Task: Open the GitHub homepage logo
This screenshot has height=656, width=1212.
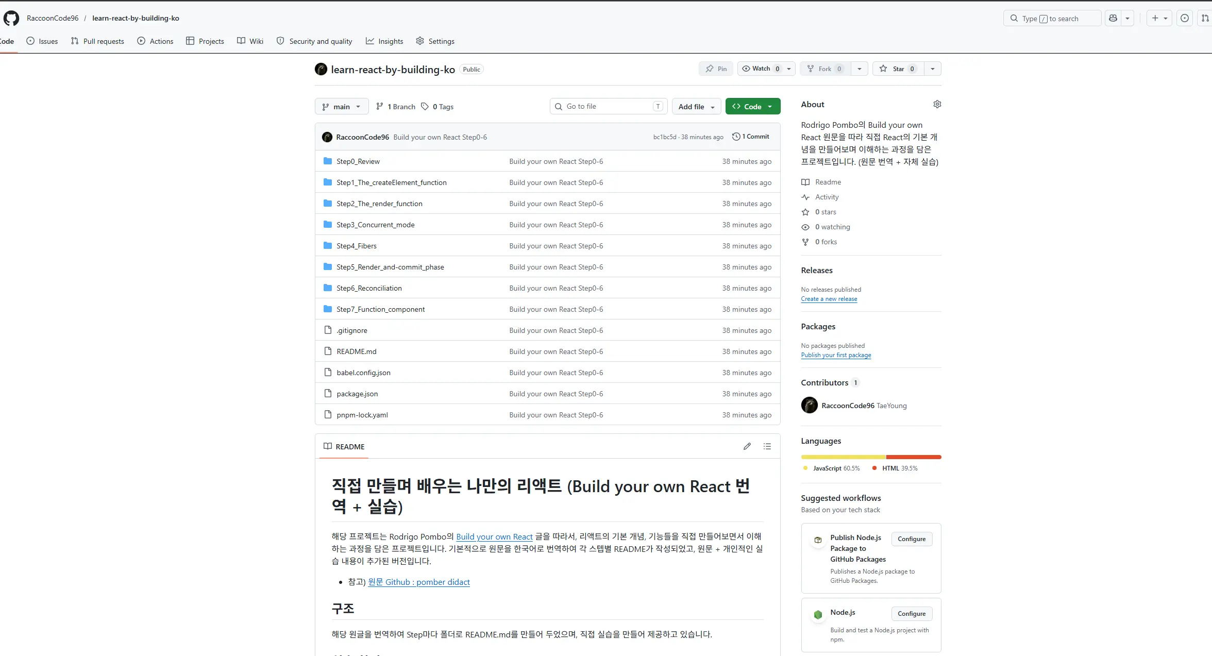Action: point(11,18)
